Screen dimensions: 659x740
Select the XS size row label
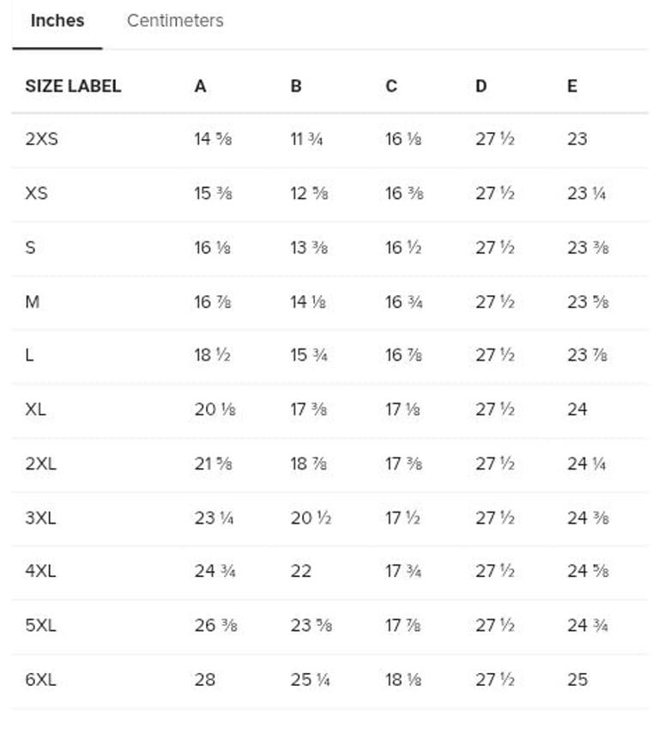37,193
